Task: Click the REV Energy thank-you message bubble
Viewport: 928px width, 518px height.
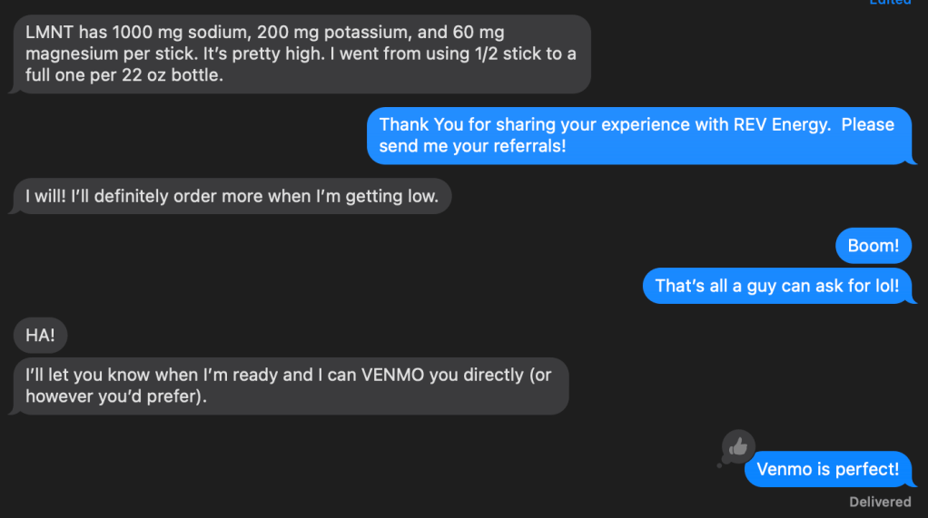Action: [x=638, y=135]
